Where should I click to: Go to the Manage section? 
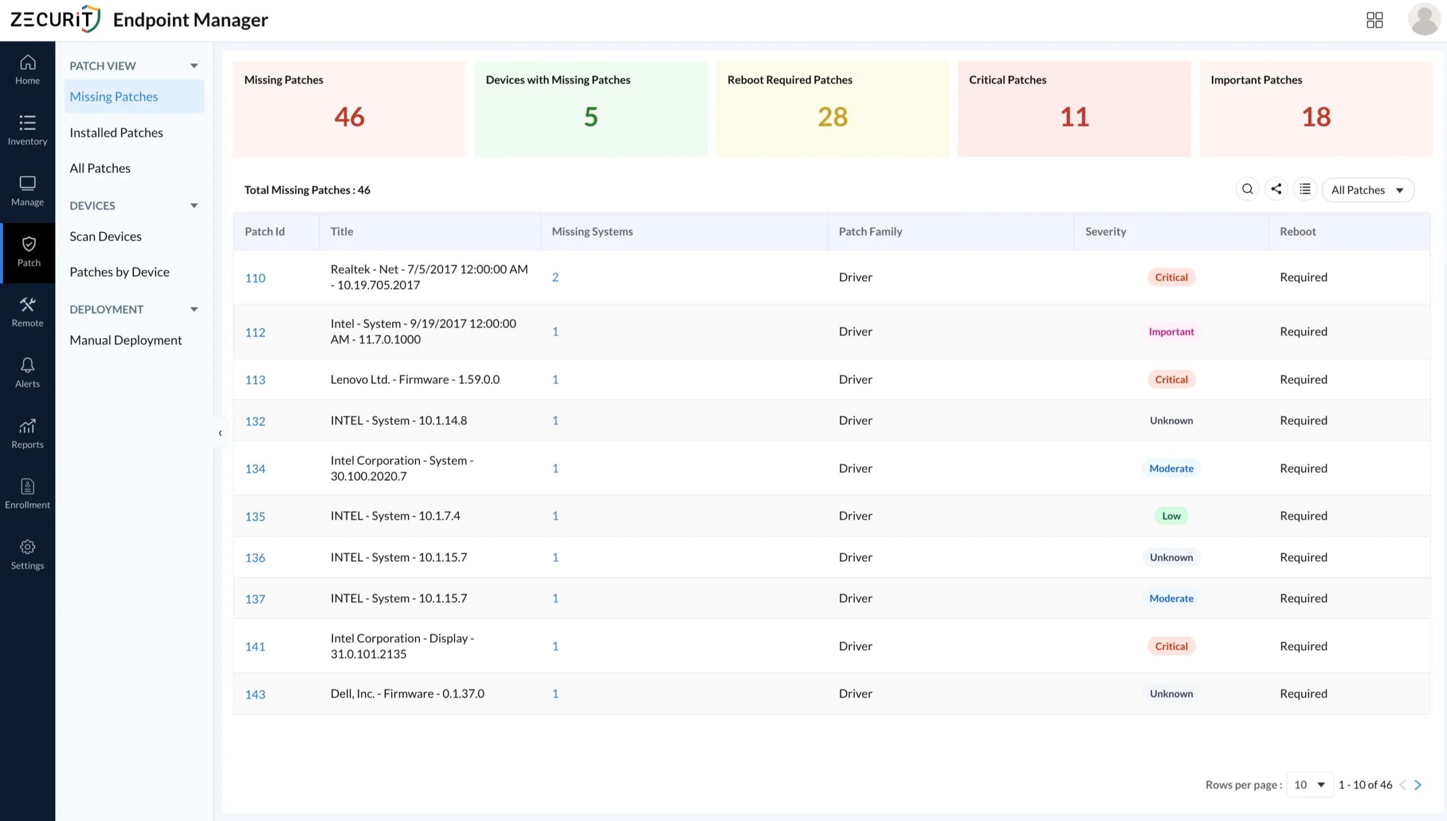pos(27,192)
